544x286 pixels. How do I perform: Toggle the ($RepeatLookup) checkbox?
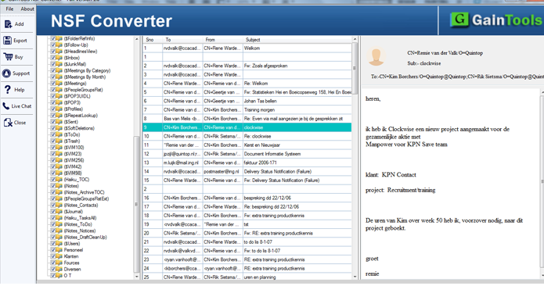pos(53,116)
